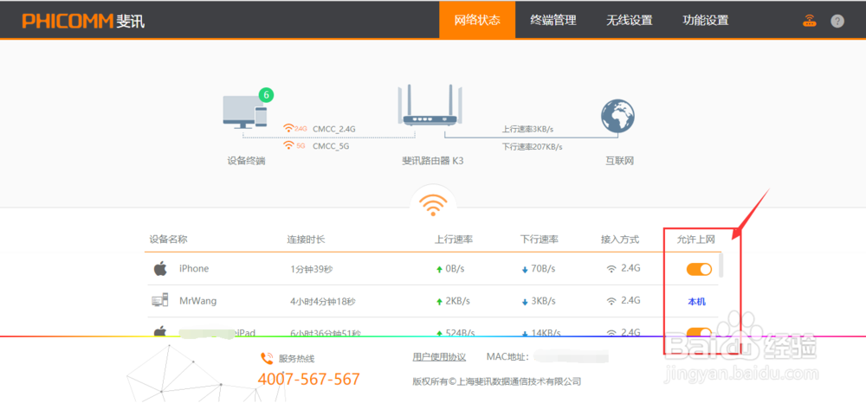Click the Apple icon beside iPhone
Viewport: 866px width, 403px height.
159,269
